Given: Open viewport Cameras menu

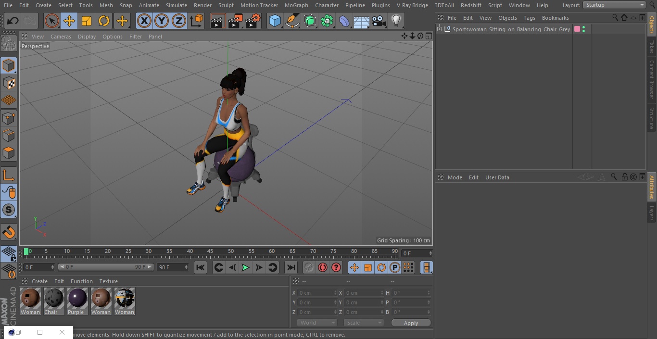Looking at the screenshot, I should [x=61, y=37].
